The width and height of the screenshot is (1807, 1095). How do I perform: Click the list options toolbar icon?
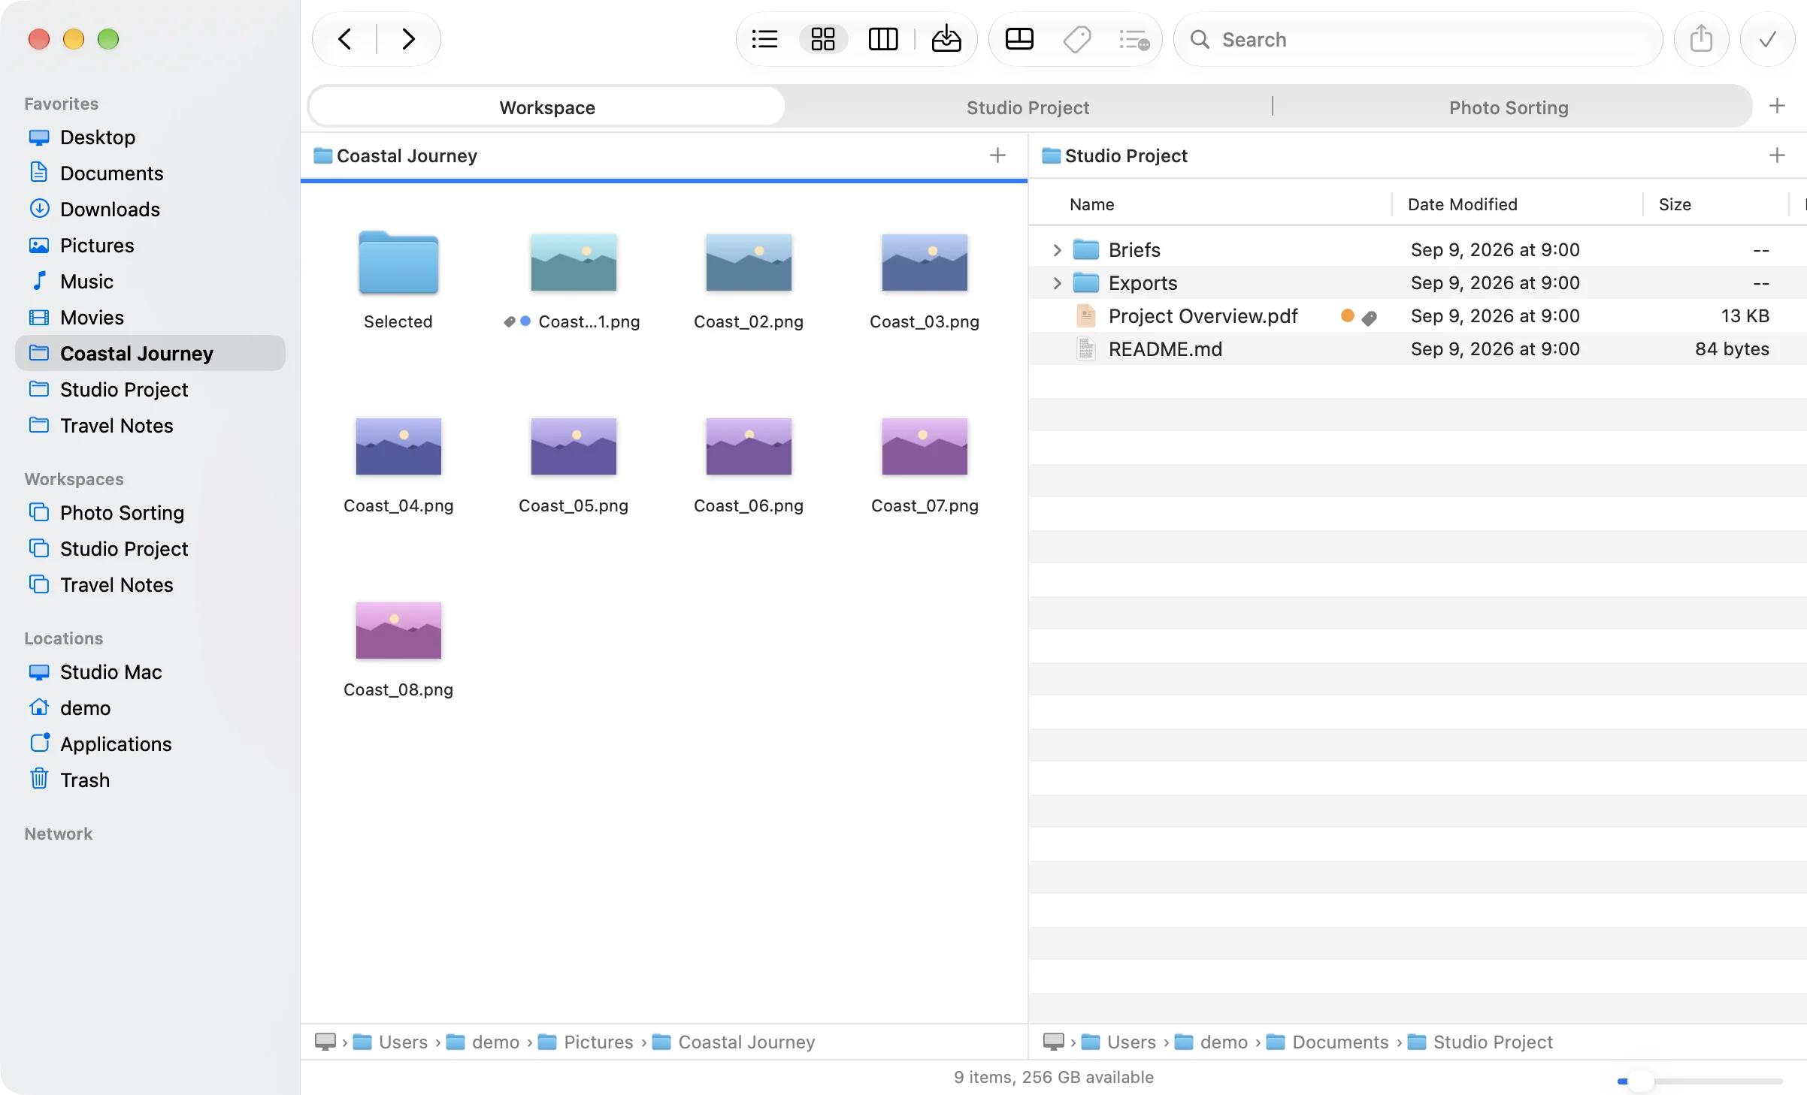tap(1134, 39)
